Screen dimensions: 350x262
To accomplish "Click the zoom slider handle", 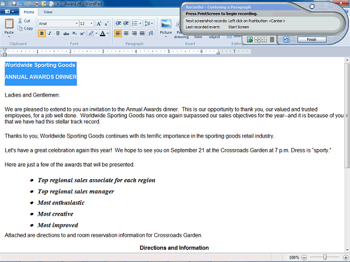I will pos(325,257).
